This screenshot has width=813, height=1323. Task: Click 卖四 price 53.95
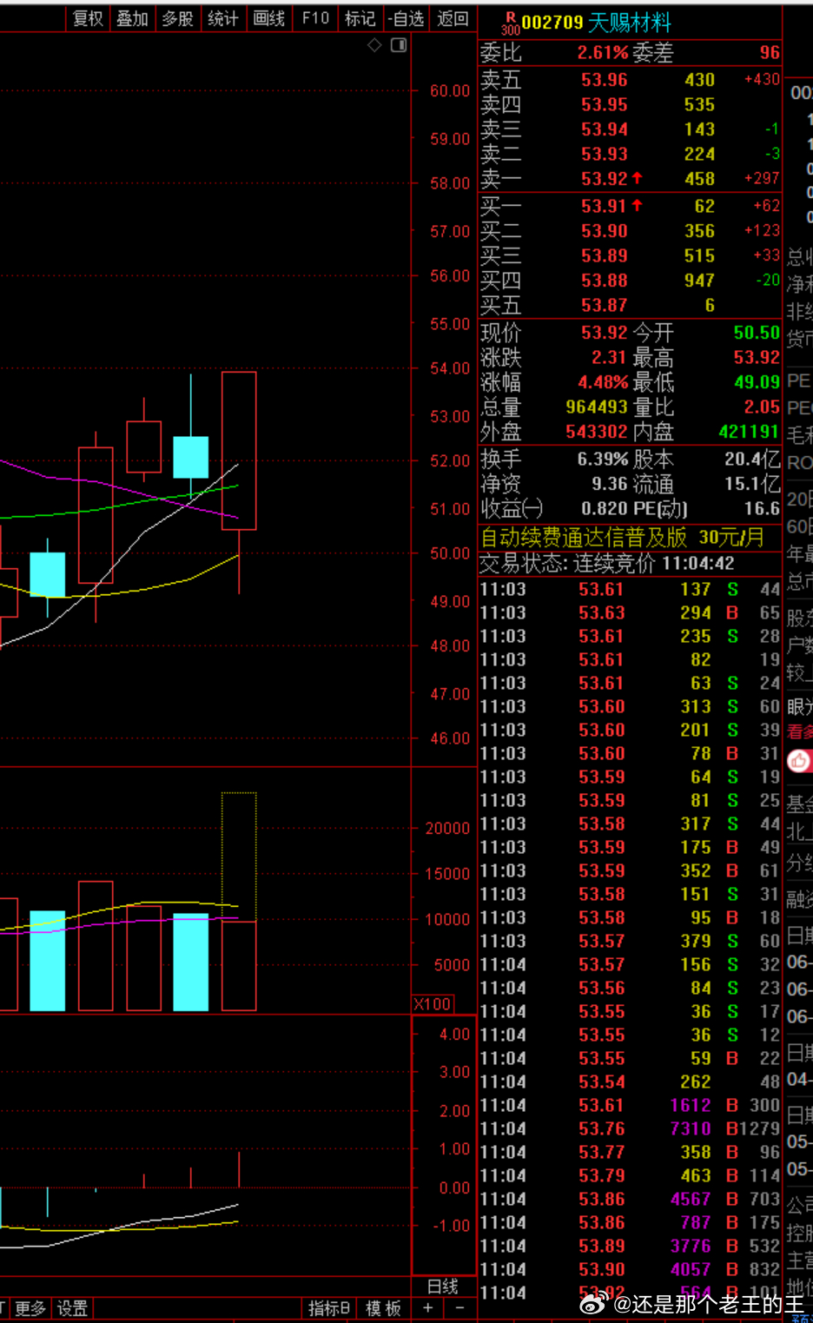(605, 105)
